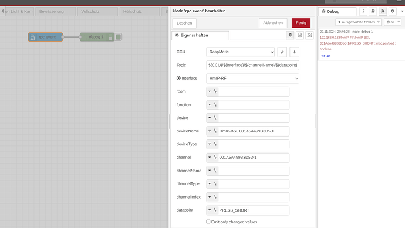This screenshot has height=228, width=405.
Task: Open the Debug sidebar tab
Action: coord(337,12)
